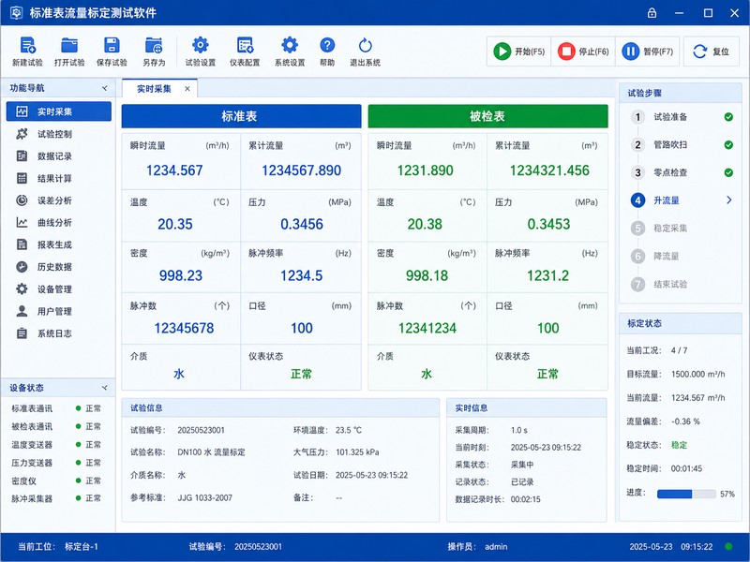Open 曲线分析 in navigation
The height and width of the screenshot is (562, 750).
pyautogui.click(x=59, y=222)
